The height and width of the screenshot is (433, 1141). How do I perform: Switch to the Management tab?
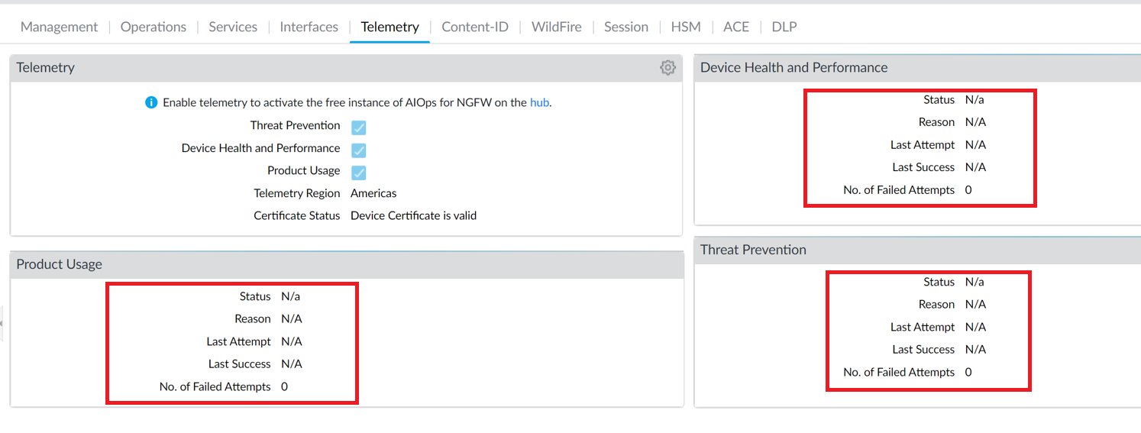(x=59, y=27)
